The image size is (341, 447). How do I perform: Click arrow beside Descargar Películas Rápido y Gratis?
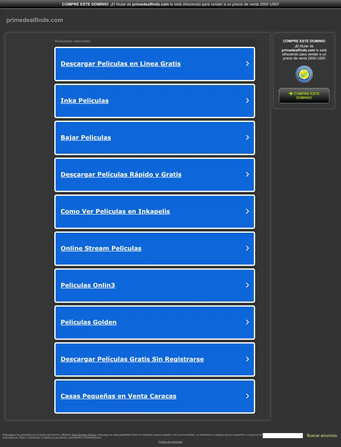[x=247, y=175]
